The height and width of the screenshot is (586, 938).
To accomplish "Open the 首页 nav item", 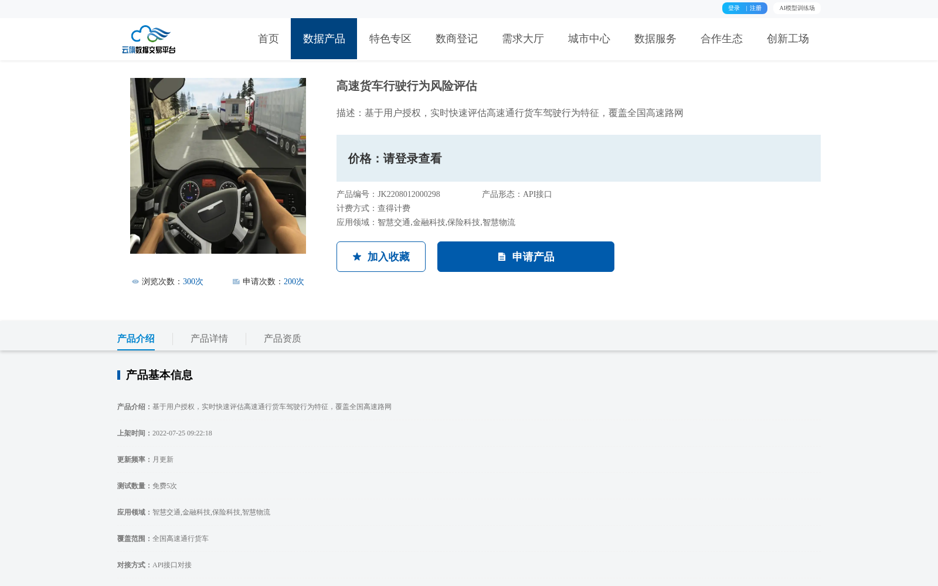I will coord(269,39).
